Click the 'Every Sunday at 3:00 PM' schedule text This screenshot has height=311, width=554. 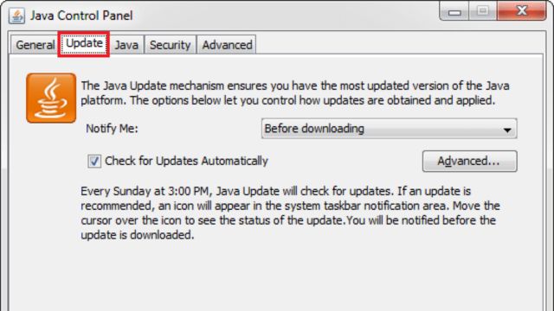(146, 191)
